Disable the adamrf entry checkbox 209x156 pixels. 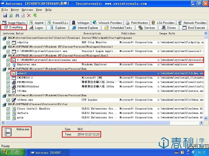point(8,74)
